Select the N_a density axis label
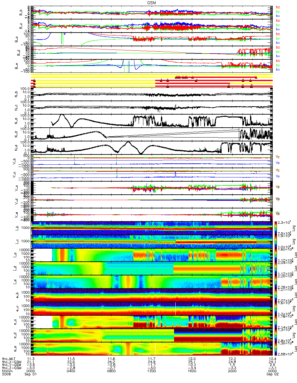The width and height of the screenshot is (297, 383). pyautogui.click(x=16, y=121)
